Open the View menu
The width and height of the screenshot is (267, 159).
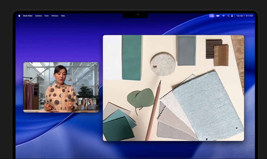[x=47, y=16]
